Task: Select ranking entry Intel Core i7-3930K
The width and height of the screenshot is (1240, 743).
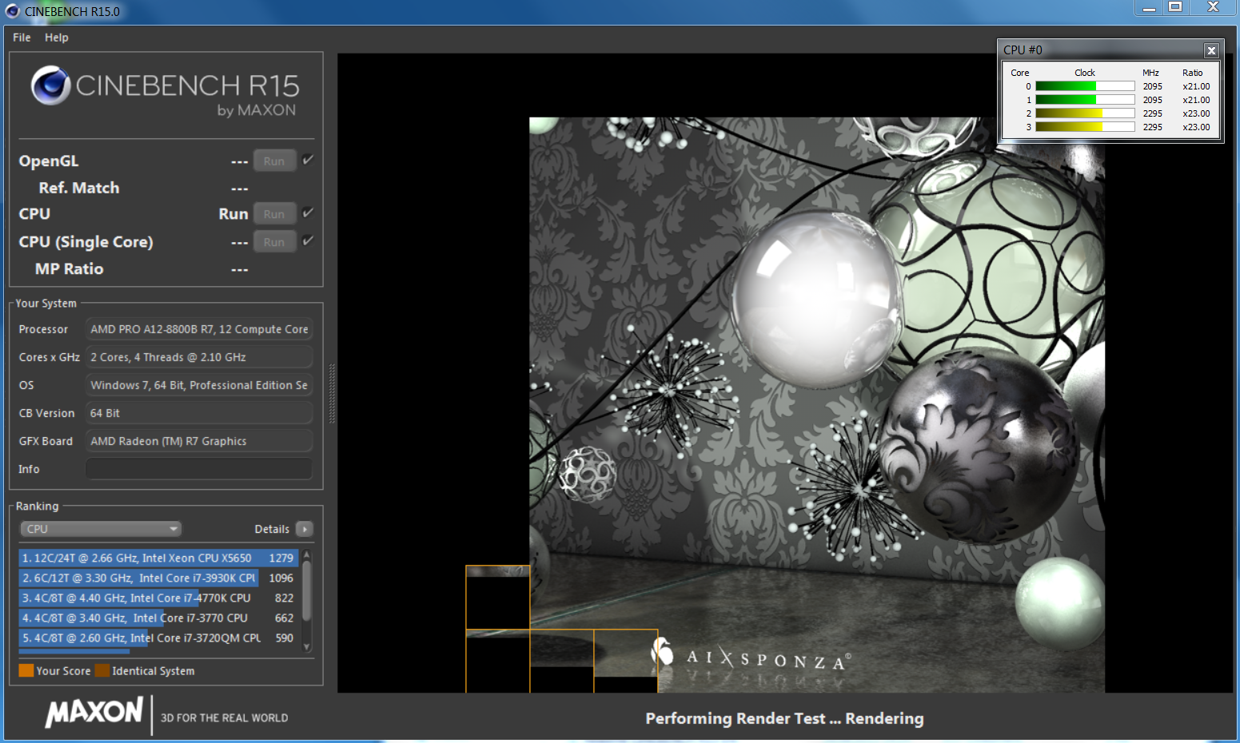Action: click(x=158, y=578)
